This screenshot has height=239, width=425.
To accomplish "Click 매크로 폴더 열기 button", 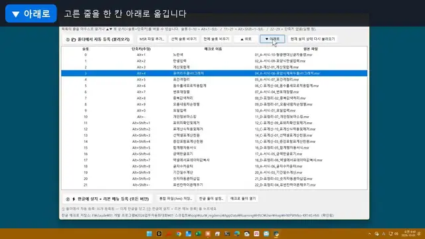I will coord(243,199).
